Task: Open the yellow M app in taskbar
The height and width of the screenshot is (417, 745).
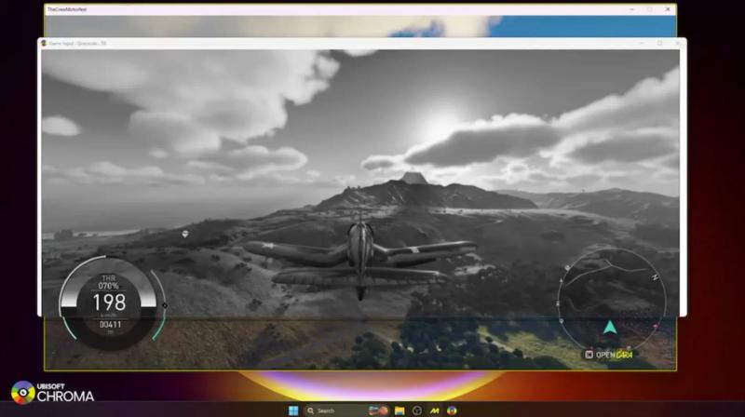Action: (435, 410)
